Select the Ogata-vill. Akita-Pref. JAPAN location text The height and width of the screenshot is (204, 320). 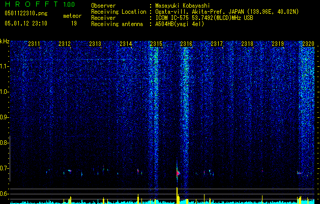[x=227, y=12]
